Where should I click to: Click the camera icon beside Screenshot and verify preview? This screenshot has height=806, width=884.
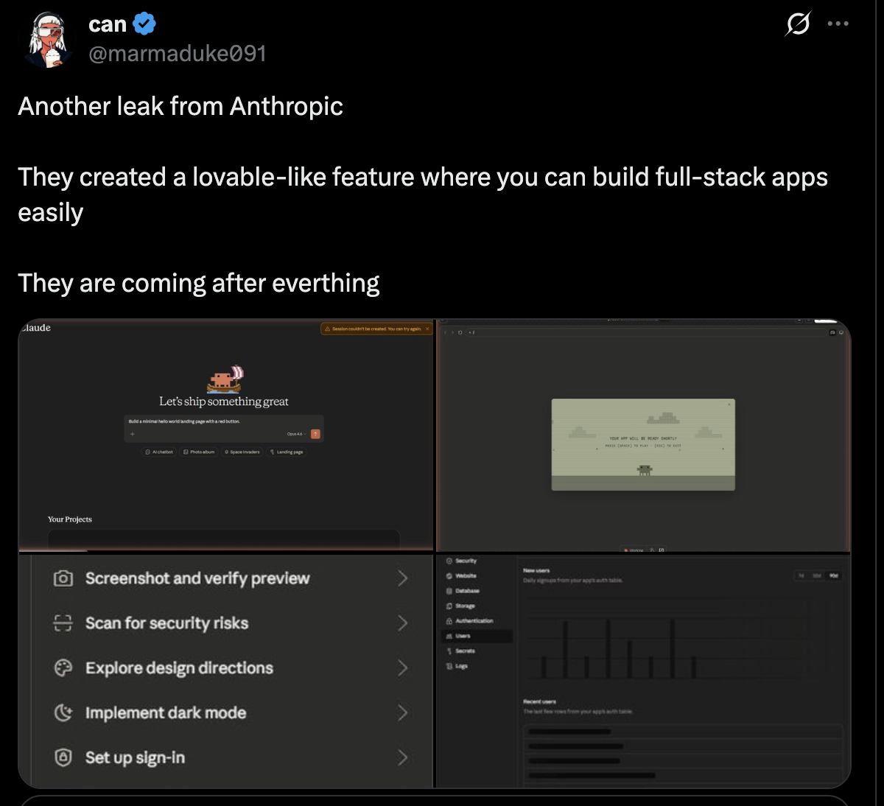point(63,578)
